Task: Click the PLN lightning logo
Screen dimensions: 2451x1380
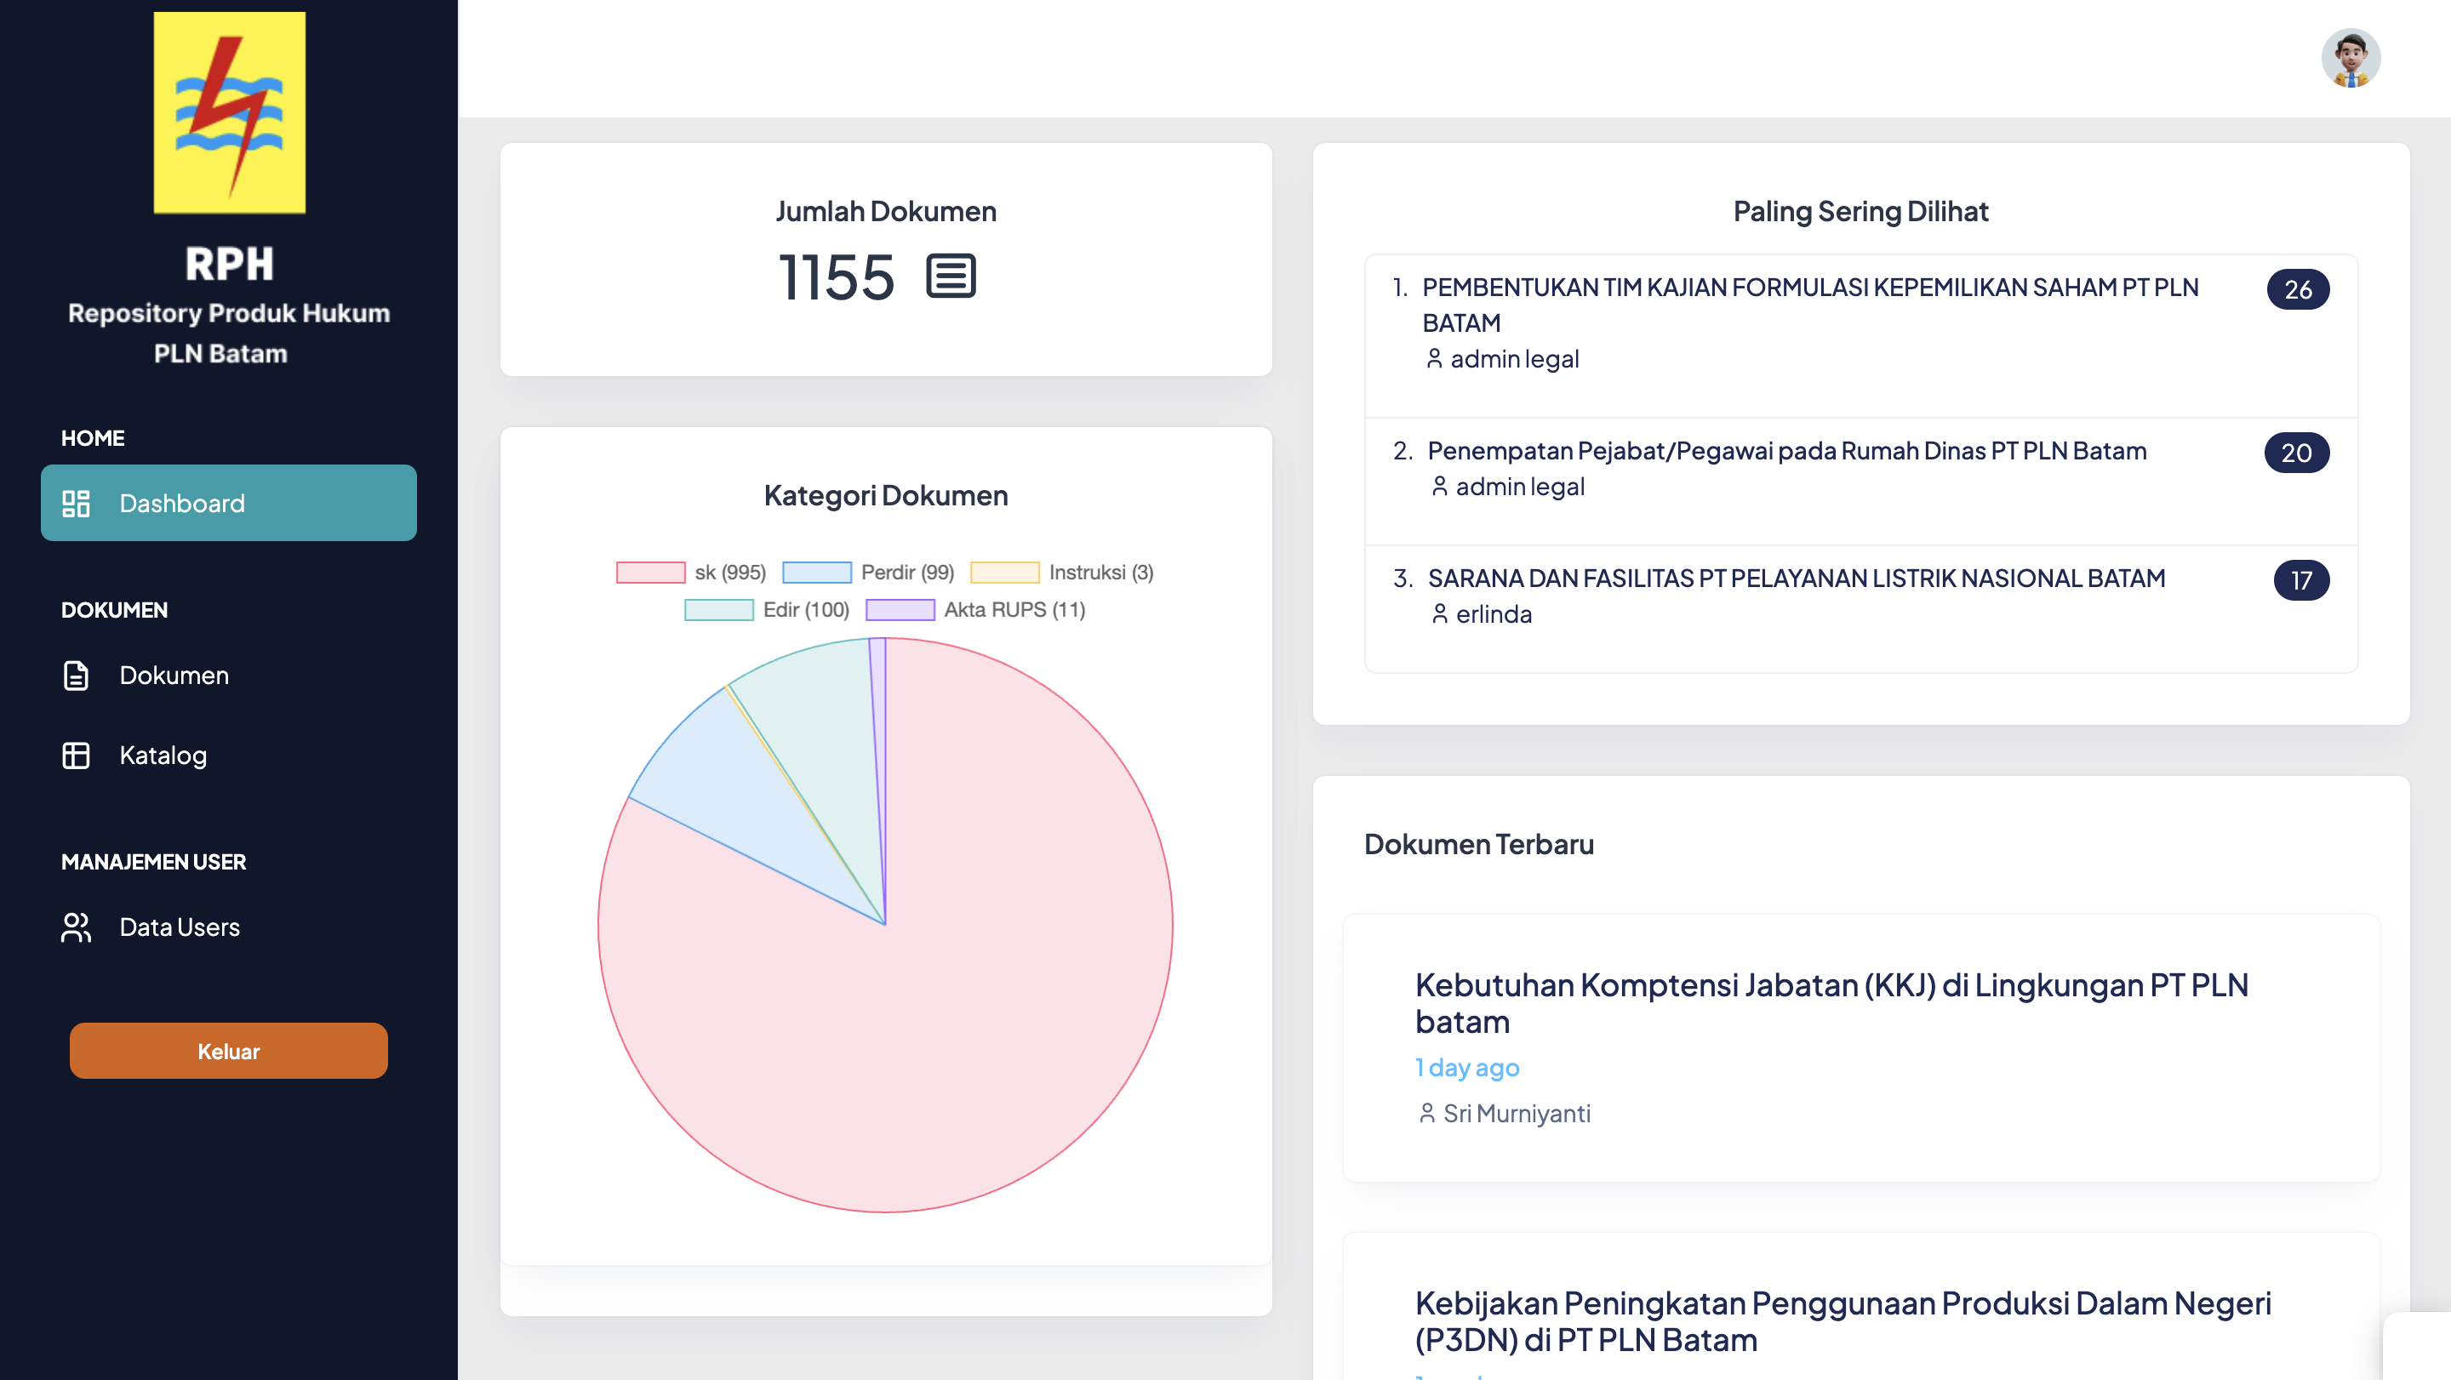Action: click(x=229, y=112)
